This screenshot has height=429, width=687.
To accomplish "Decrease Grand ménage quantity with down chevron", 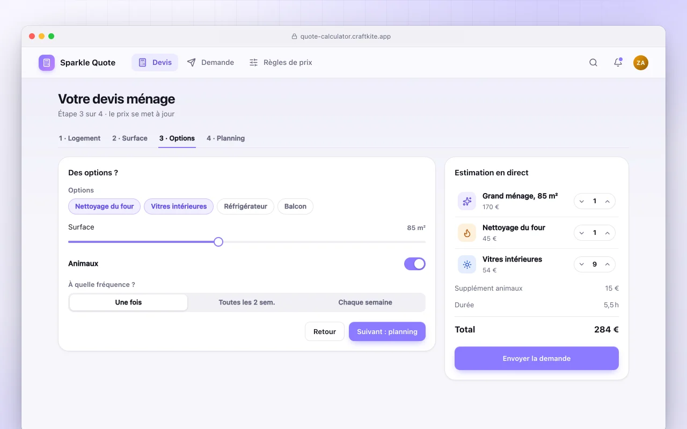I will point(582,201).
